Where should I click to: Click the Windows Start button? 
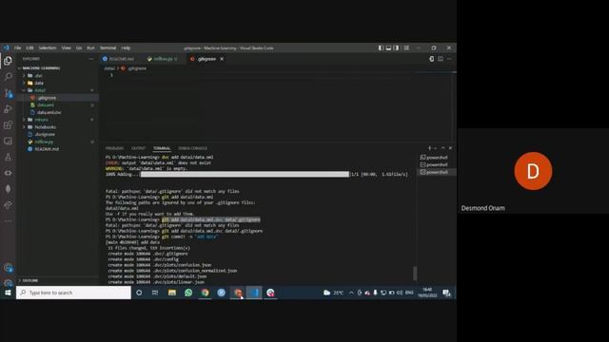tap(8, 293)
